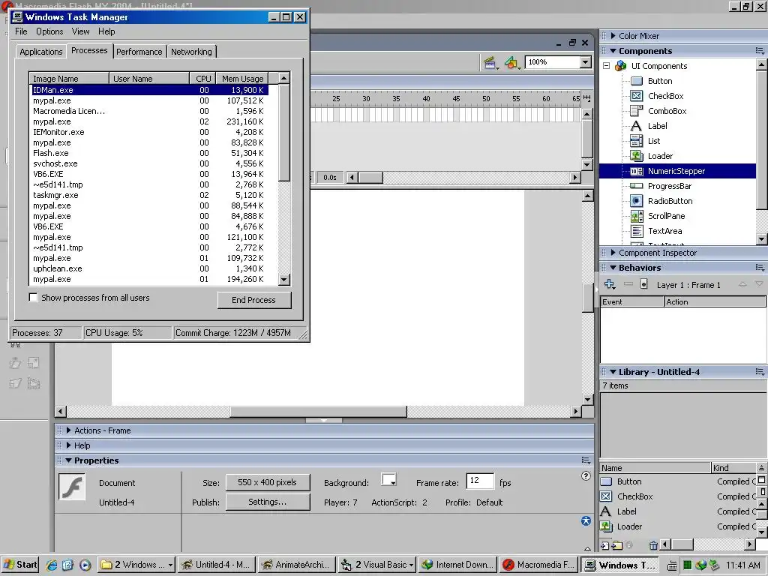Collapse the Behaviors panel
Screen dimensions: 768x576
[x=613, y=268]
